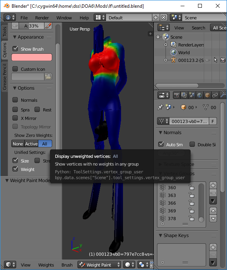The image size is (227, 270).
Task: Open the Help menu
Action: click(x=84, y=18)
